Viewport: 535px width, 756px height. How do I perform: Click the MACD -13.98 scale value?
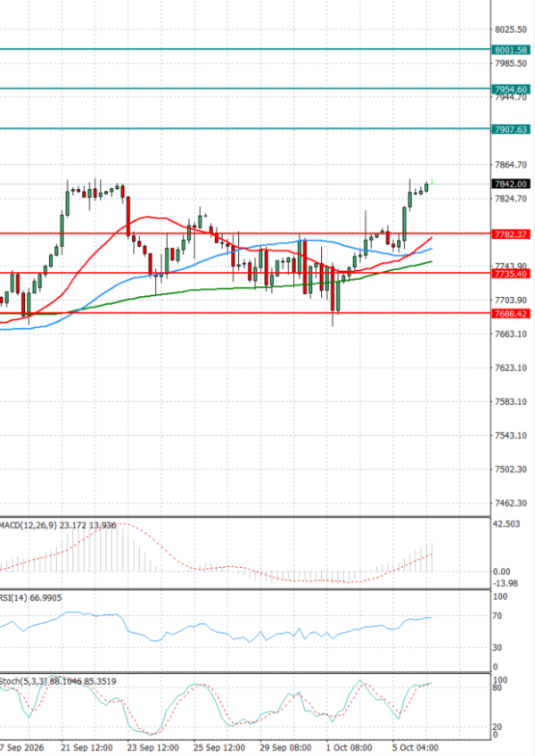(506, 583)
